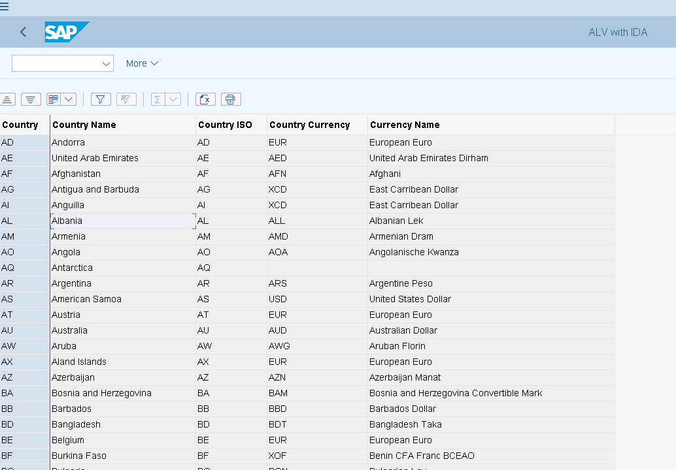Select the XOF currency cell
Viewport: 676px width, 470px height.
point(317,456)
